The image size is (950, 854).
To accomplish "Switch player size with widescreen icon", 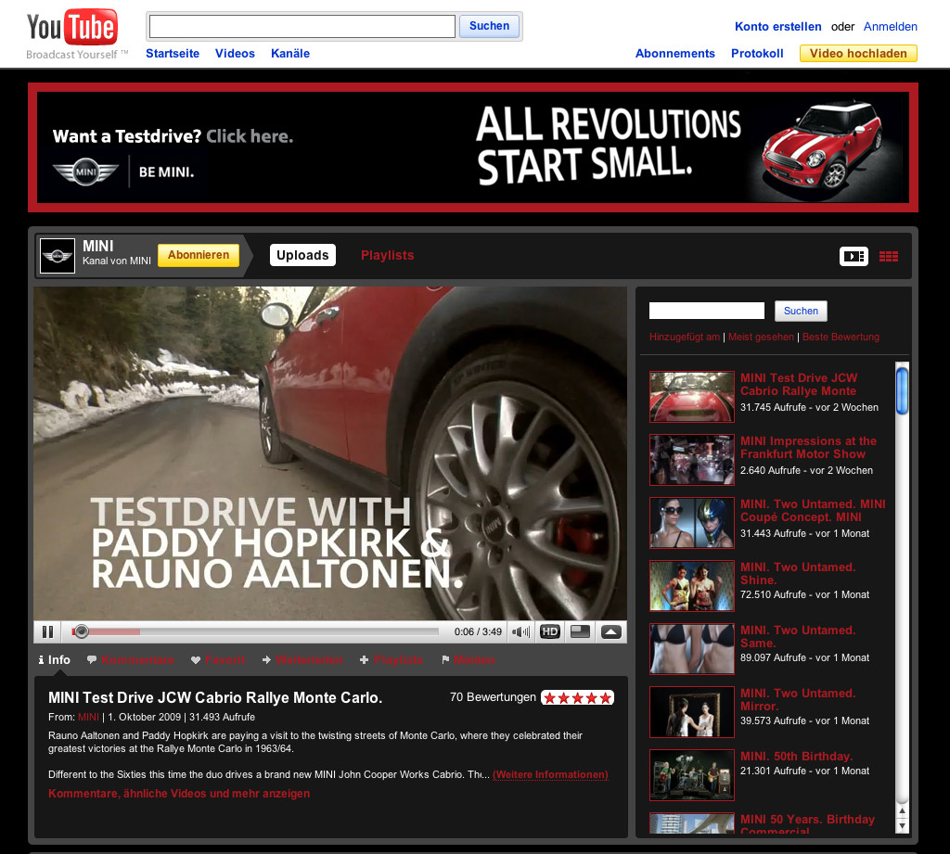I will 581,631.
